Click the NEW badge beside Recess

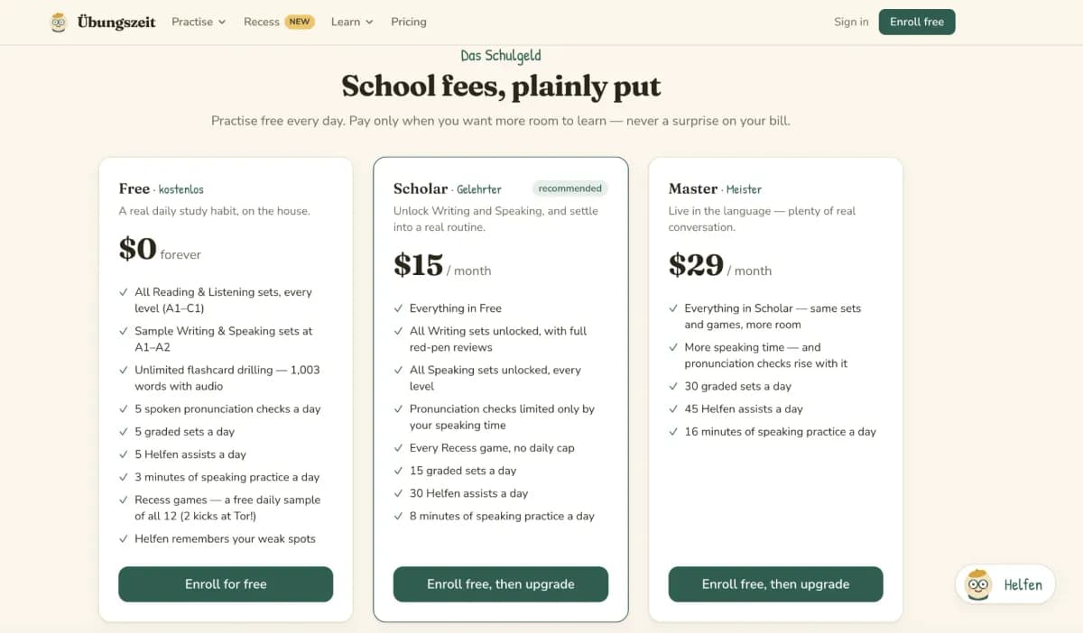(x=300, y=22)
